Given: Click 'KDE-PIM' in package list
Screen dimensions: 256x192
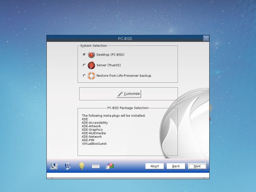Looking at the screenshot, I should [x=88, y=140].
